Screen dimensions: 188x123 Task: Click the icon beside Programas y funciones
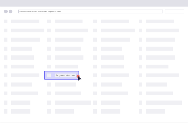49,75
